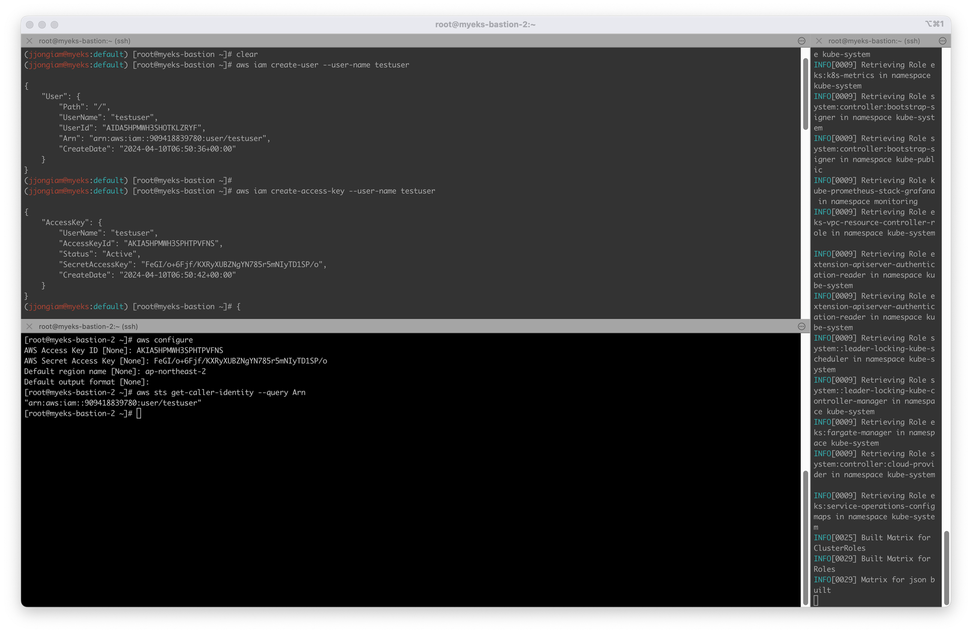The height and width of the screenshot is (633, 972).
Task: Click the command 'aws iam create-user --user-name testuser'
Action: pyautogui.click(x=323, y=65)
